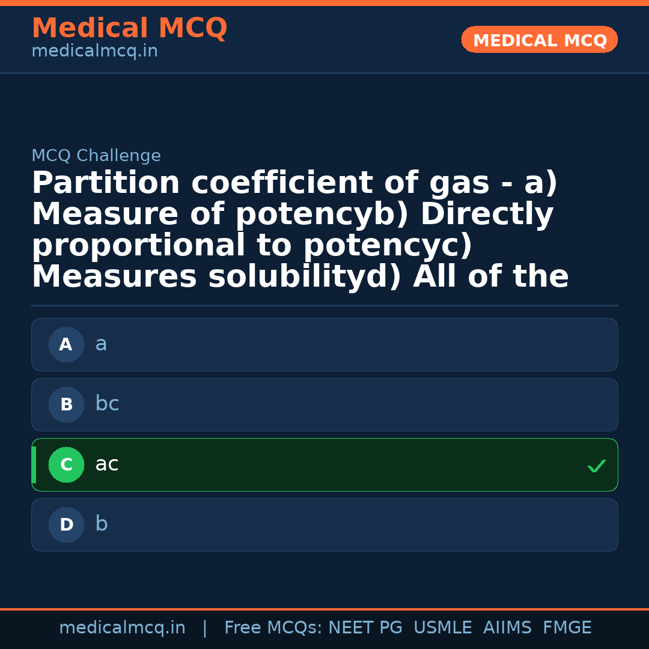Expand the MCQ Challenge section

96,155
